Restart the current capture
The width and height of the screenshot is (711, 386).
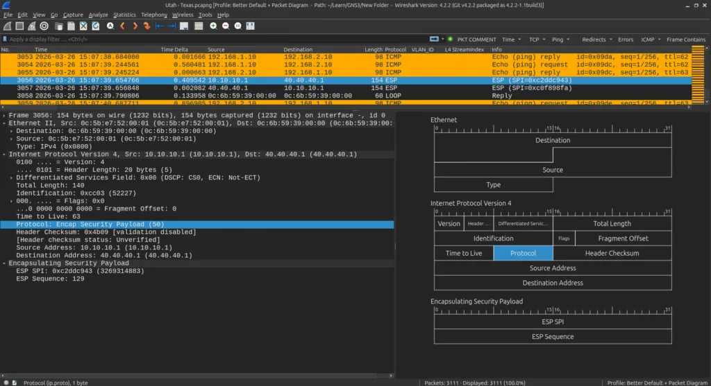click(32, 26)
